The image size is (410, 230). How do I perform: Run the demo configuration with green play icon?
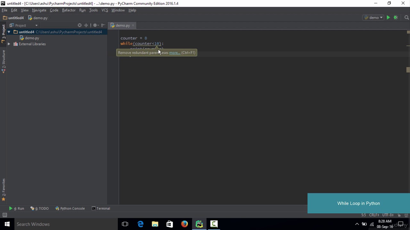[x=388, y=18]
